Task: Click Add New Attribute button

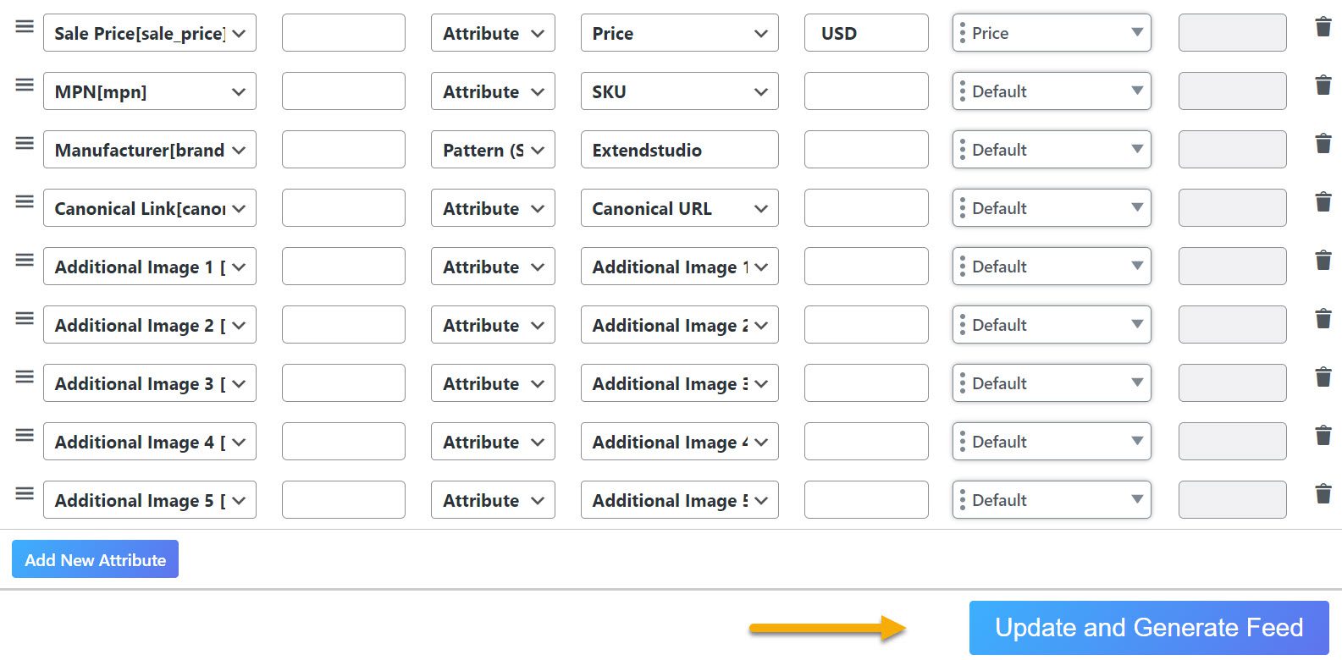Action: click(x=95, y=559)
